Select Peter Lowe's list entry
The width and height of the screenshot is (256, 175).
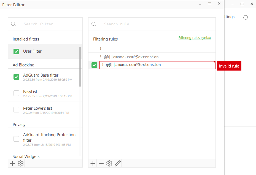(45, 110)
